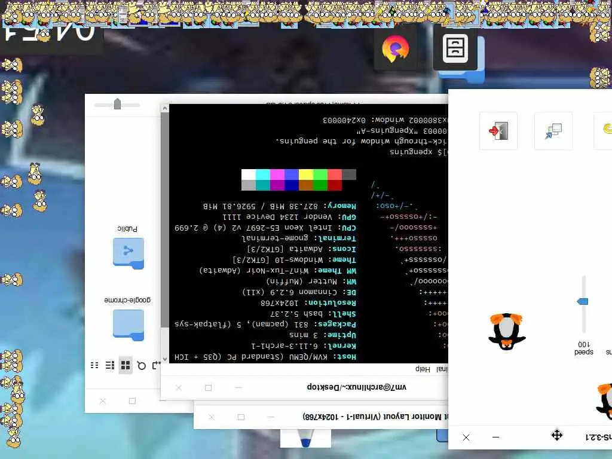Screen dimensions: 612x459
Task: Click 'Resolution: 1024x768' line in terminal
Action: 308,302
